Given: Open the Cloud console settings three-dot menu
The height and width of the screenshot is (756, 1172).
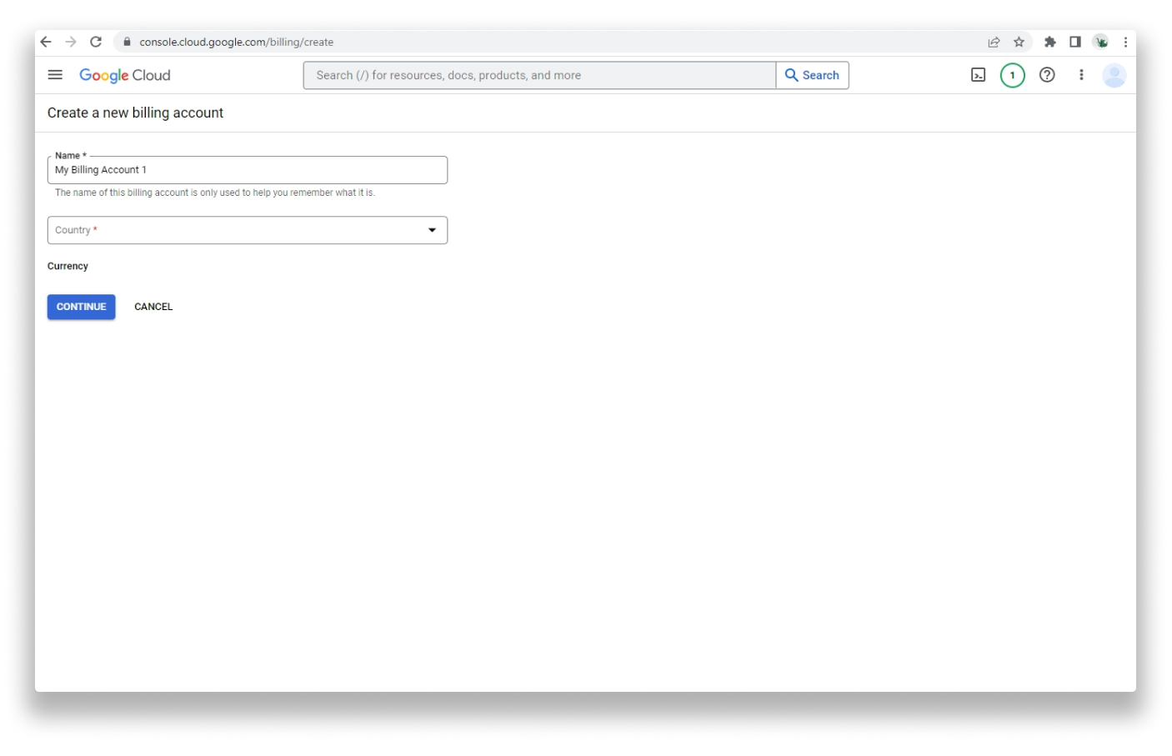Looking at the screenshot, I should click(1081, 75).
